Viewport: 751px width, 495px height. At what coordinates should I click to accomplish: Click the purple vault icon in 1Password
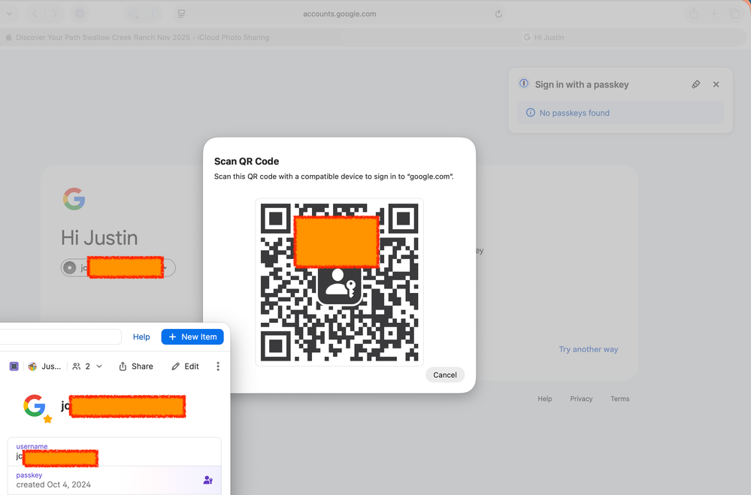tap(14, 367)
